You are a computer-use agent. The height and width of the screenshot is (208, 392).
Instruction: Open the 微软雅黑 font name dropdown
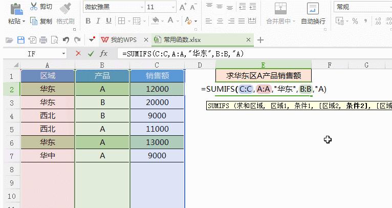(x=142, y=7)
